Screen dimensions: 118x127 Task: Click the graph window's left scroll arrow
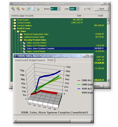point(15,121)
